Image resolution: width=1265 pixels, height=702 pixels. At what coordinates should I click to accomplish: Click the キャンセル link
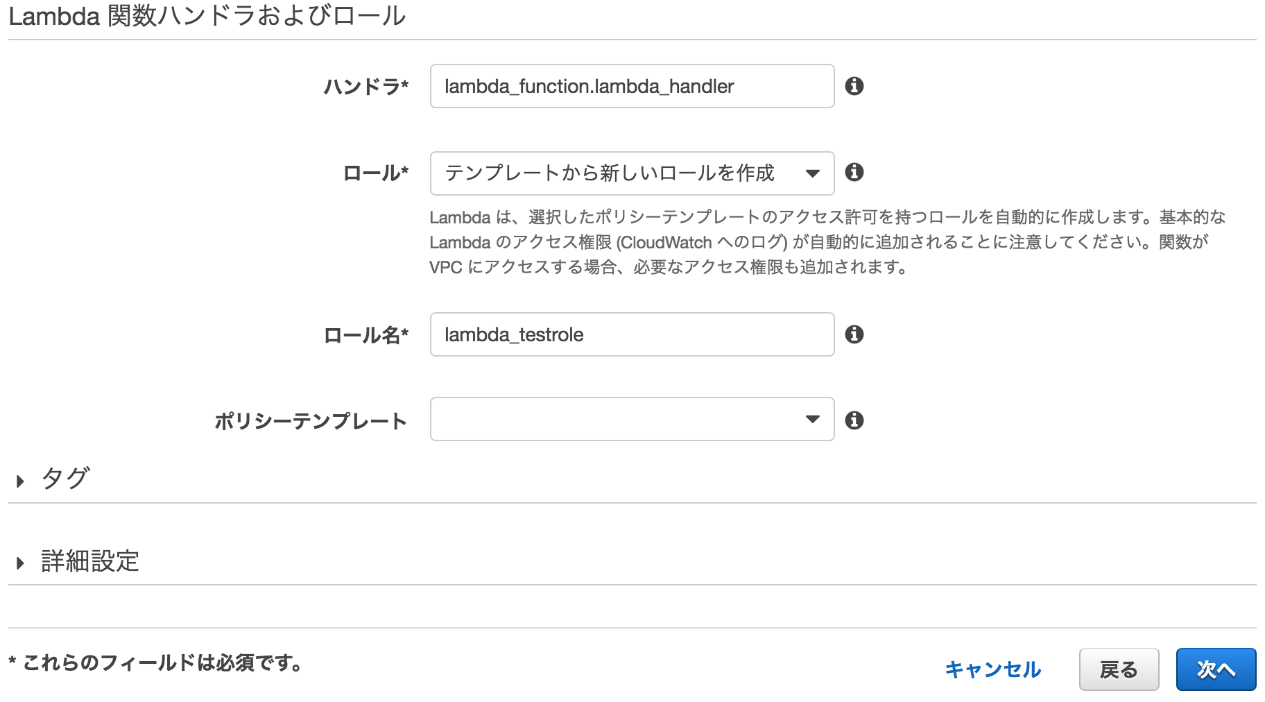(x=992, y=669)
